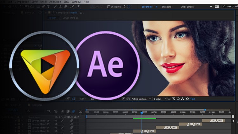Open the View menu

click(x=66, y=2)
